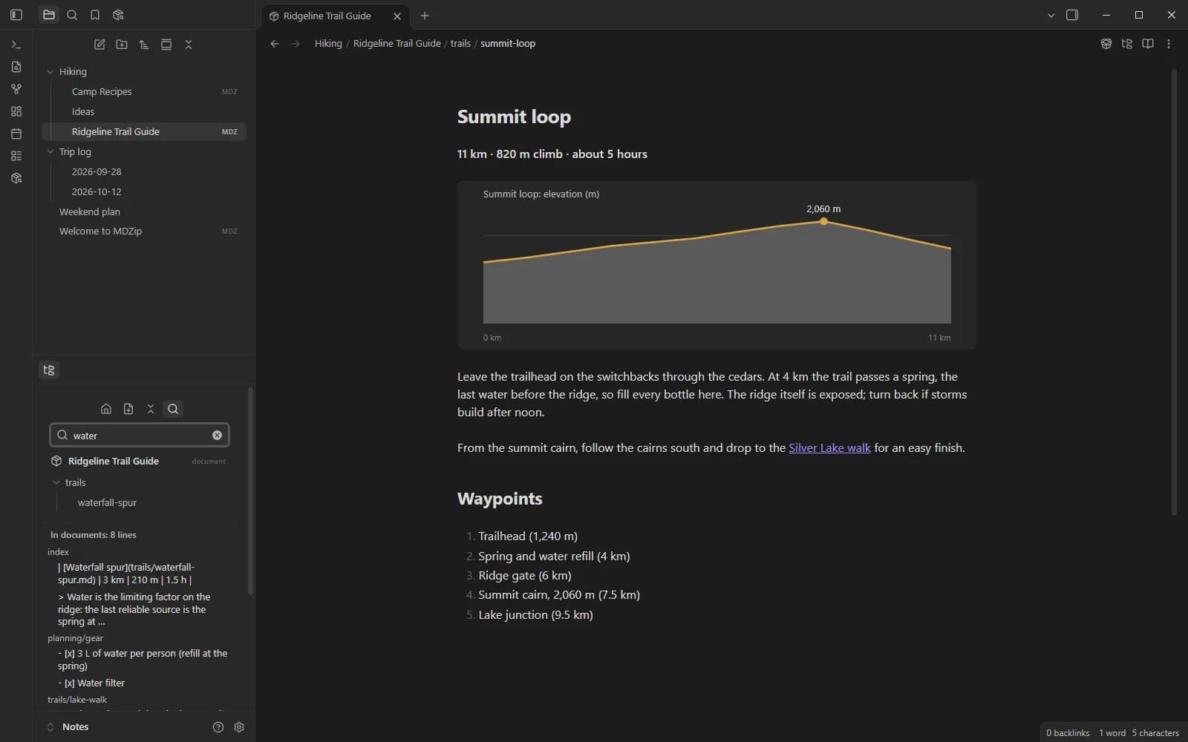Toggle the left sidebar icon

16,15
